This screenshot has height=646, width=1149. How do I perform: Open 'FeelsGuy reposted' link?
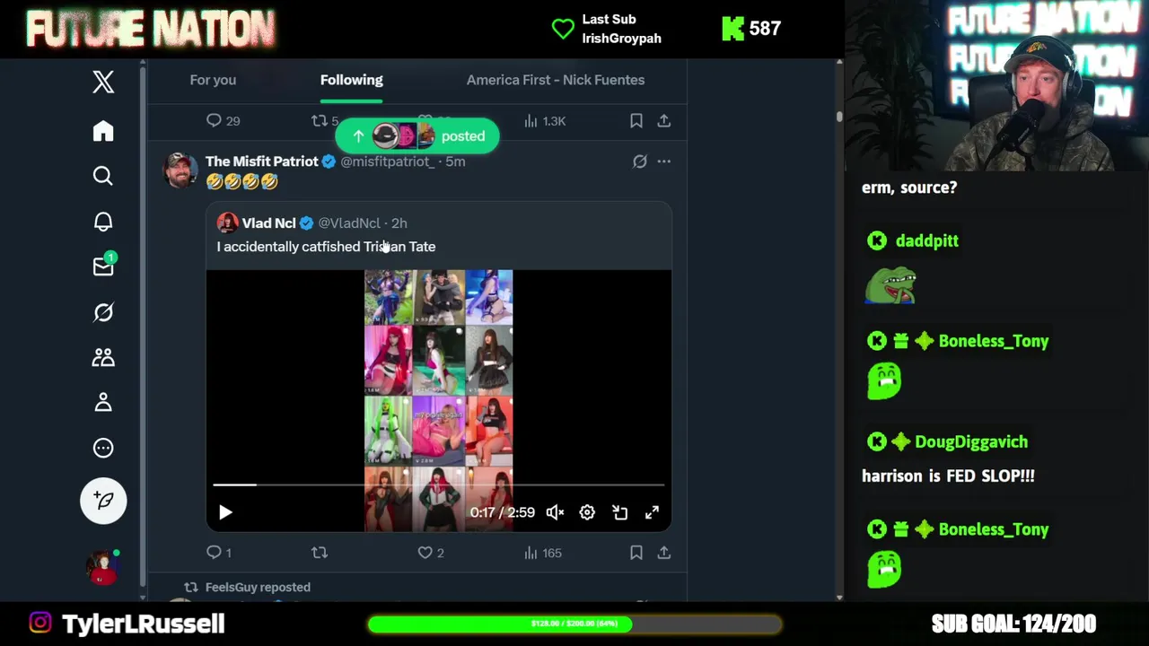pos(258,587)
